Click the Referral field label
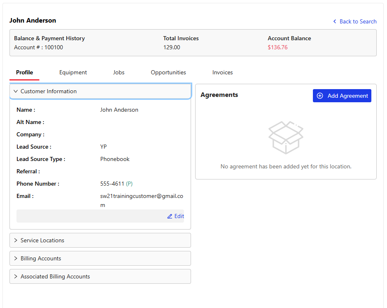387x308 pixels. click(x=28, y=171)
